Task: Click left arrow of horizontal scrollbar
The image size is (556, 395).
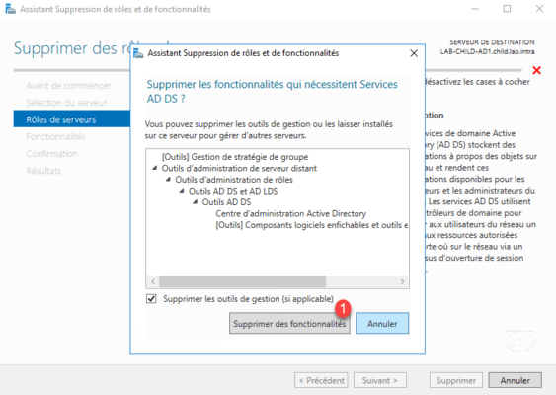Action: (153, 281)
